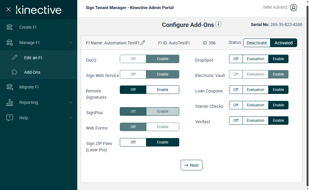Set DropSpot to Off

click(x=236, y=59)
